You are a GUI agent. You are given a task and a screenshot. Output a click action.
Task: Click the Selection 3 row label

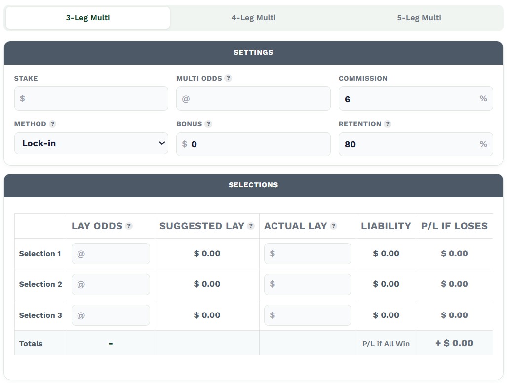(x=40, y=315)
